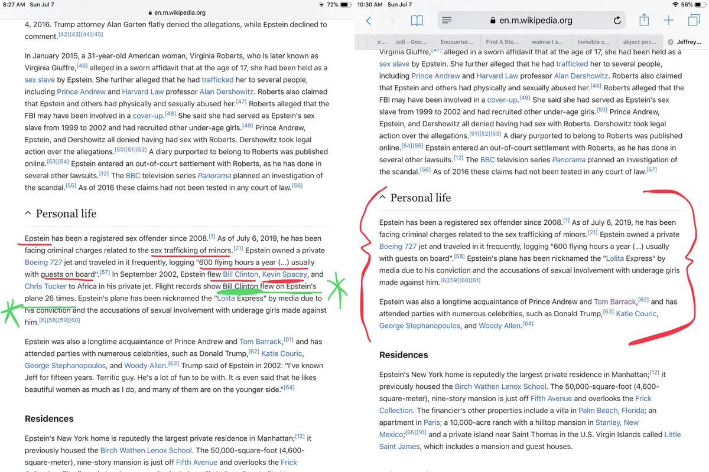This screenshot has width=709, height=472.
Task: Tap the Safari back arrow in right screenshot
Action: (369, 21)
